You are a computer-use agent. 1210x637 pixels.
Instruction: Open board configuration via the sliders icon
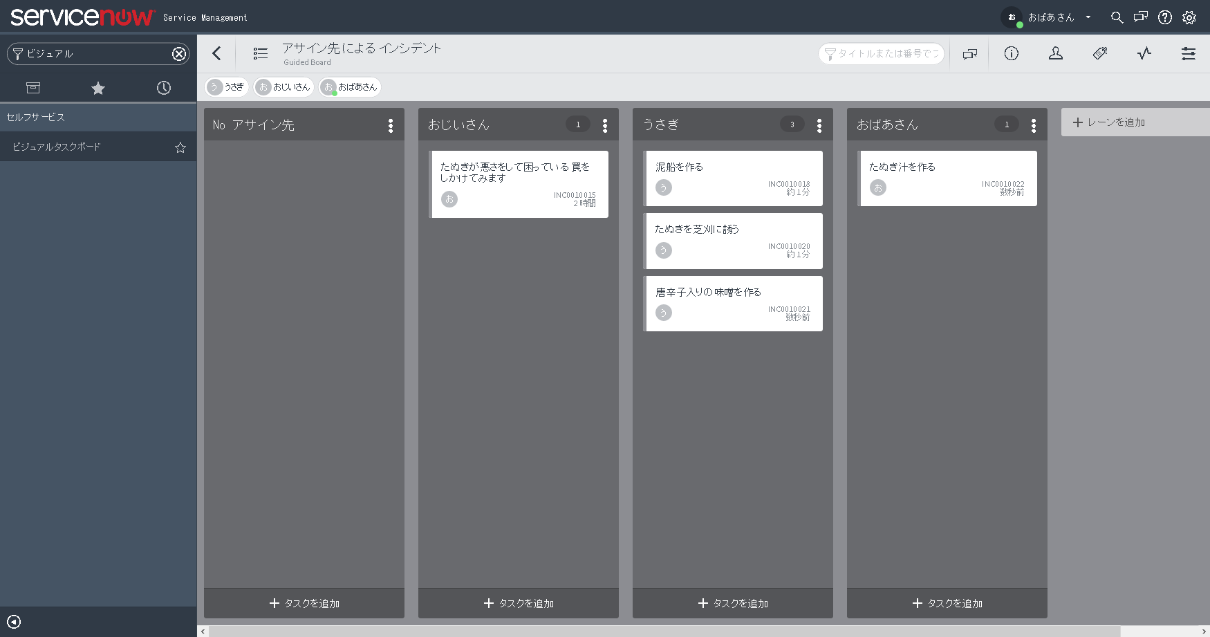point(1189,53)
